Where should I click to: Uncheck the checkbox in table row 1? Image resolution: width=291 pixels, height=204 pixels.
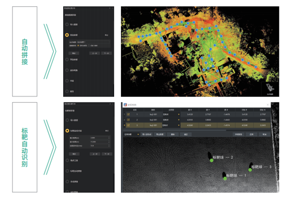pos(128,115)
